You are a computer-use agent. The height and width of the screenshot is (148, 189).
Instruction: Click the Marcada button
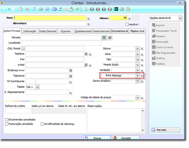[166, 130]
